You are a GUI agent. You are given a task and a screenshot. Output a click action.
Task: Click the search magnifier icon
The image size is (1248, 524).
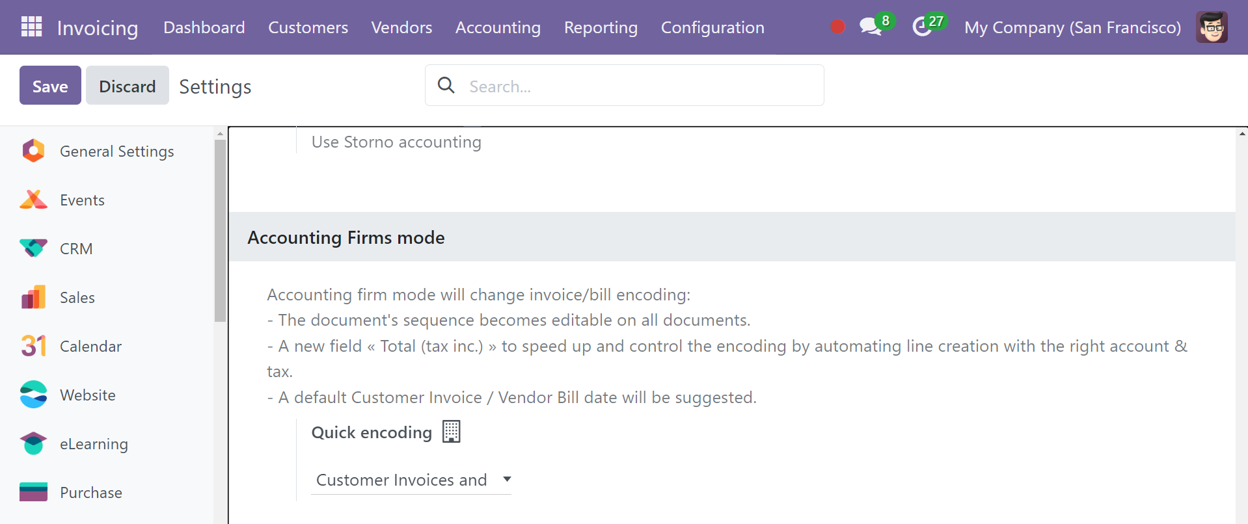pyautogui.click(x=446, y=85)
